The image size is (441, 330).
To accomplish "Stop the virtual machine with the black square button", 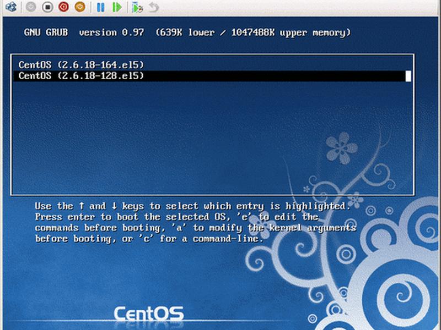I will pos(47,7).
